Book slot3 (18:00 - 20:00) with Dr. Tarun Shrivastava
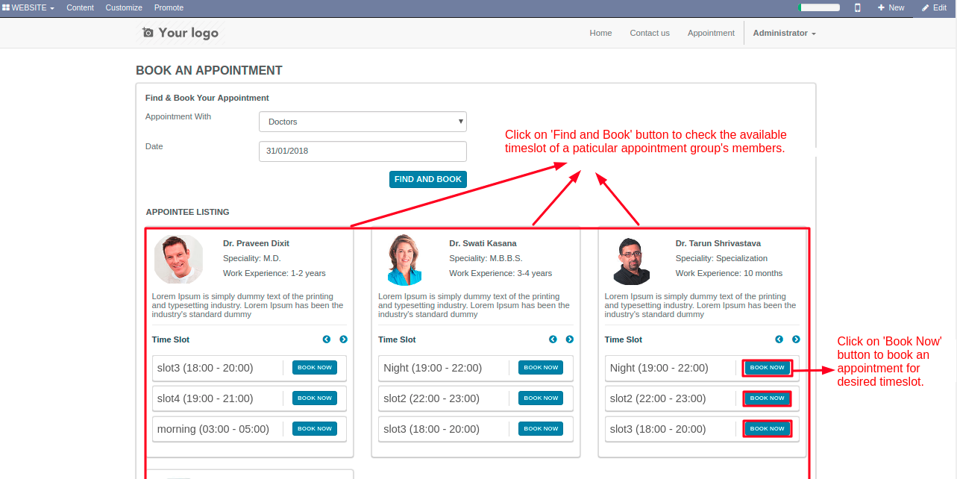This screenshot has width=957, height=479. point(768,428)
